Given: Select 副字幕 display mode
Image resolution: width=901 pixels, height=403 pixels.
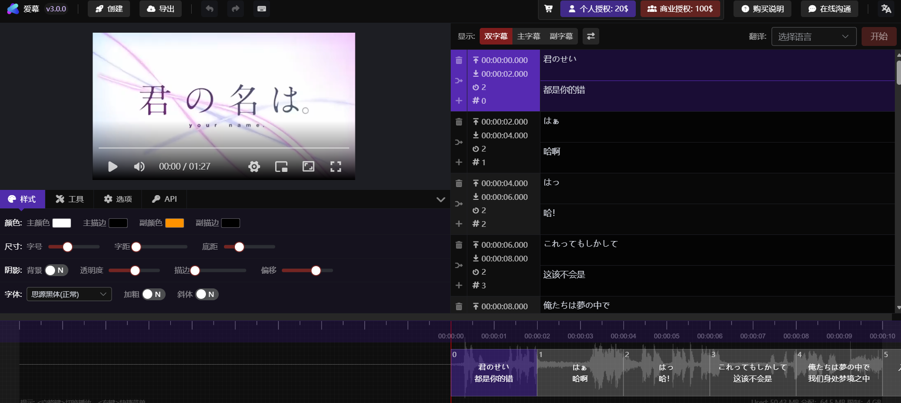Looking at the screenshot, I should (x=561, y=36).
